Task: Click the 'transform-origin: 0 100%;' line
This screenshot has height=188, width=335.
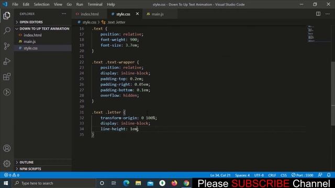Action: pos(129,118)
